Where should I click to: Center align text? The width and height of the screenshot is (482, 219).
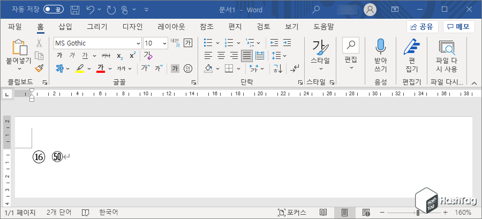tap(221, 56)
